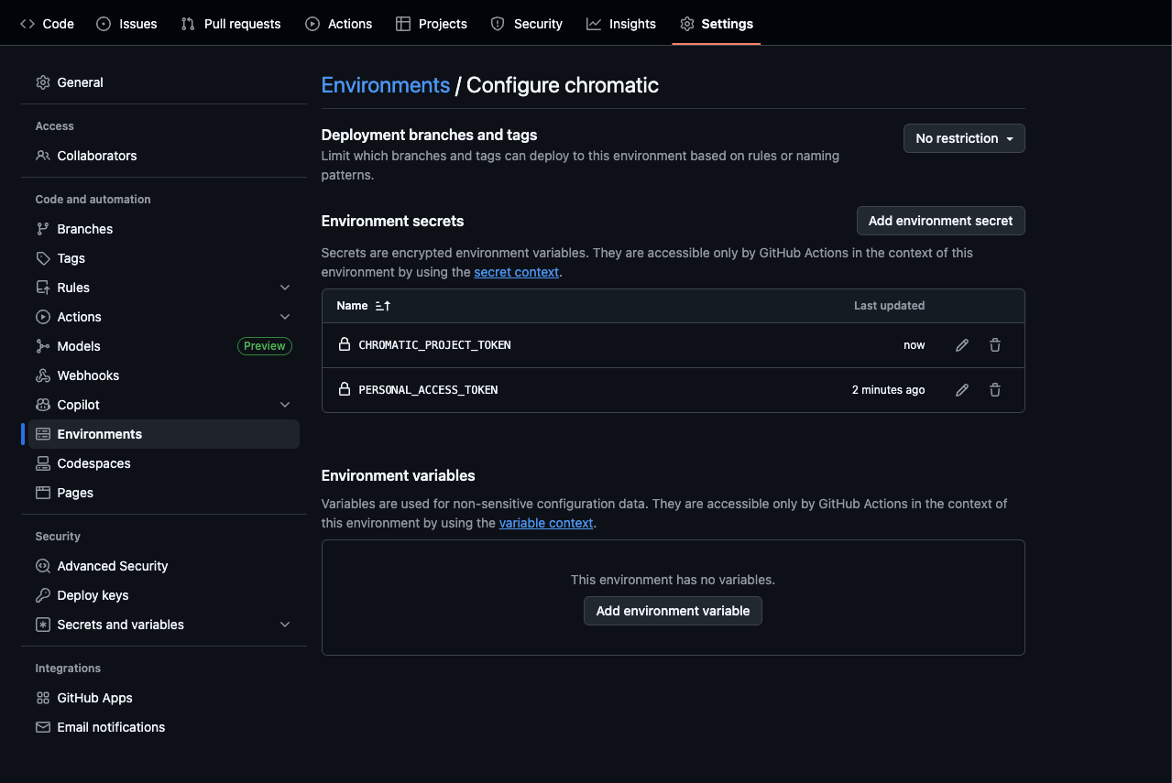Open the secret context link
The image size is (1172, 783).
pyautogui.click(x=517, y=272)
